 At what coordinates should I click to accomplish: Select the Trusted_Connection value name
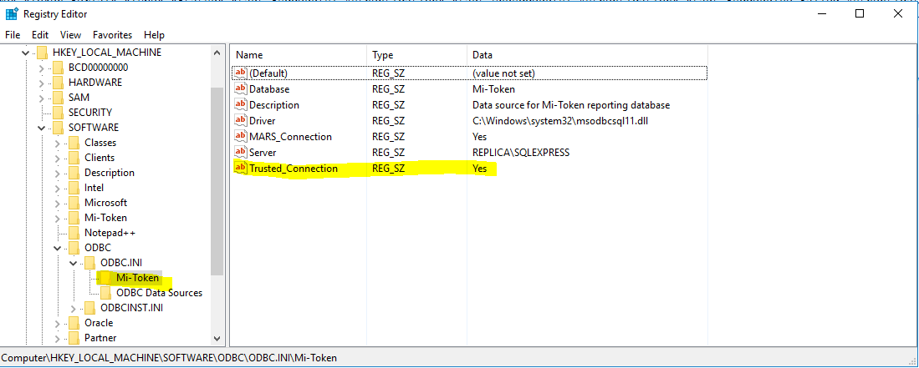point(293,169)
